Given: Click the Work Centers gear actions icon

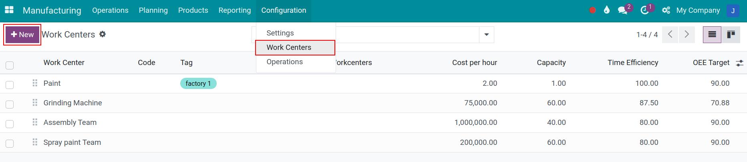Looking at the screenshot, I should click(x=103, y=34).
